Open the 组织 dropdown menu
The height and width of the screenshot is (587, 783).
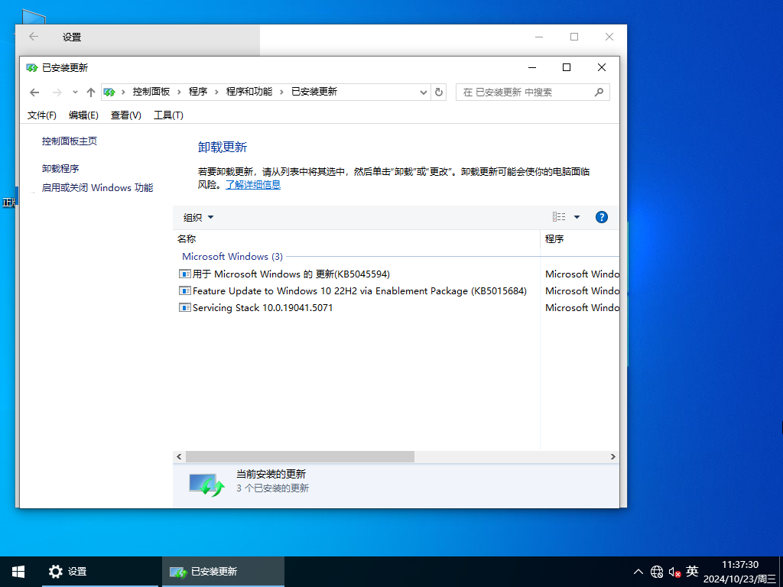[197, 216]
